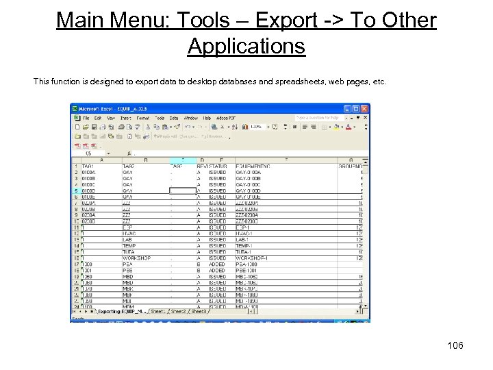Switch to the Sheet3 tab
The image size is (493, 370).
point(199,312)
